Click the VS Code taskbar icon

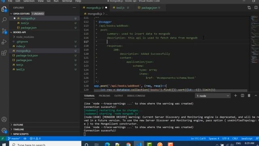[x=139, y=144]
